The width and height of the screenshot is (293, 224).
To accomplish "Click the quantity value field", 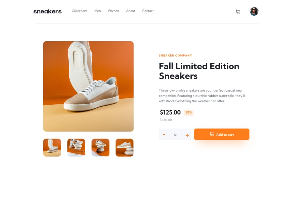I will point(175,135).
